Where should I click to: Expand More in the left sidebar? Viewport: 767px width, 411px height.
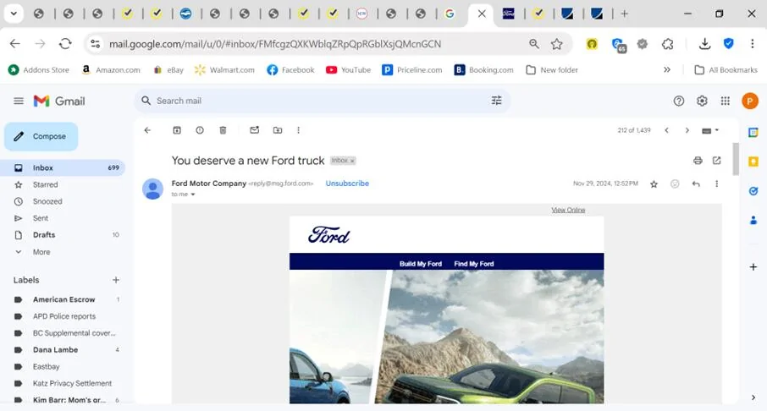(41, 252)
